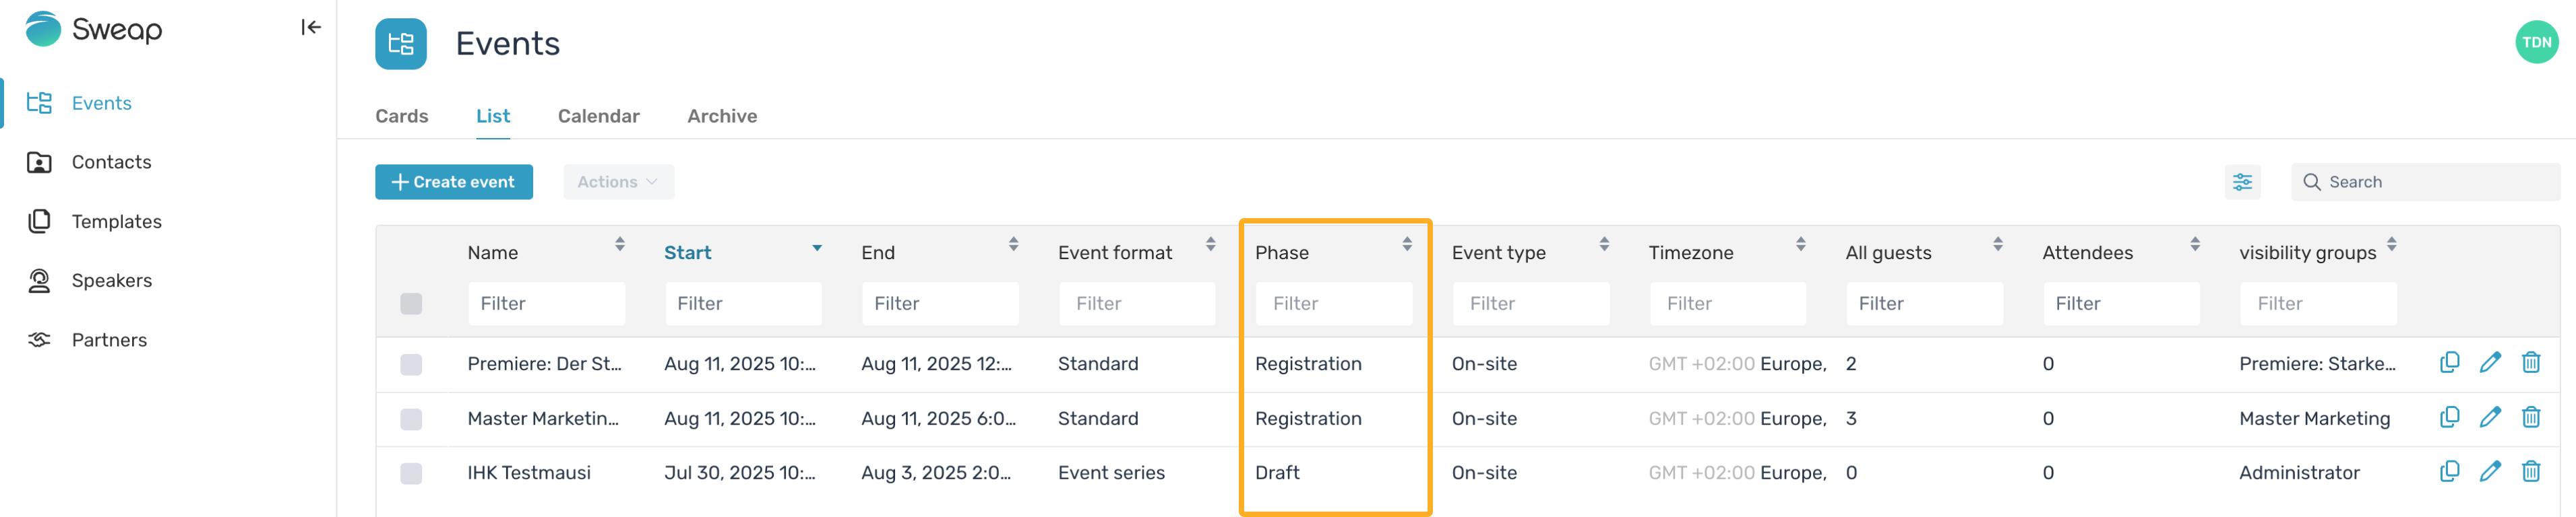
Task: Collapse the sidebar using the arrow icon
Action: pyautogui.click(x=311, y=28)
